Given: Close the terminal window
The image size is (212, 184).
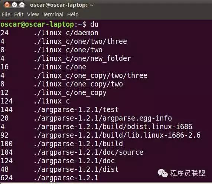Looking at the screenshot, I should (x=7, y=5).
